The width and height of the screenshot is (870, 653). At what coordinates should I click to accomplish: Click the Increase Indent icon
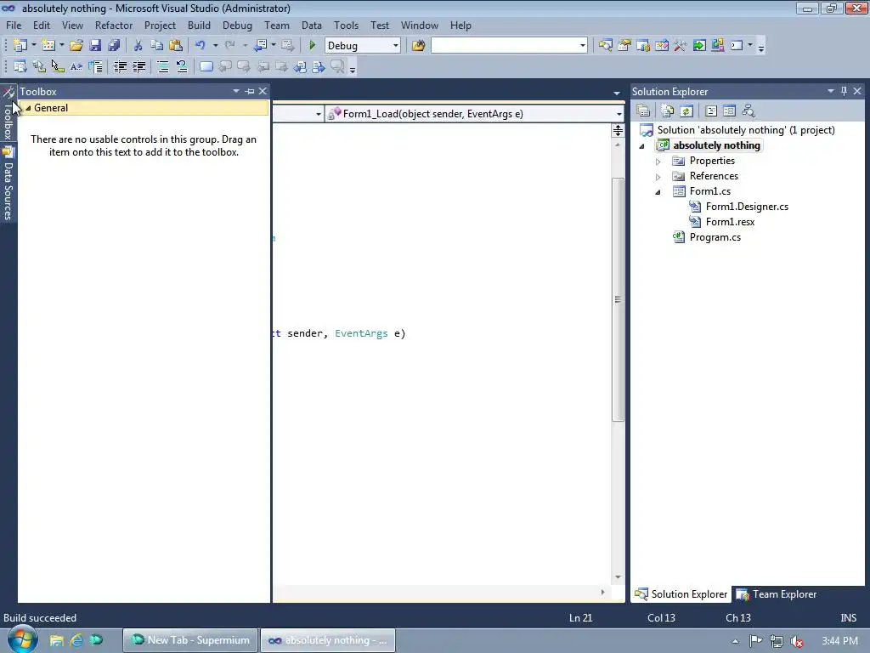click(x=138, y=66)
